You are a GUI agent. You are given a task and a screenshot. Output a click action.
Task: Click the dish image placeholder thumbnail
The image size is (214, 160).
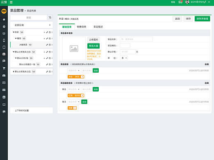(x=74, y=48)
